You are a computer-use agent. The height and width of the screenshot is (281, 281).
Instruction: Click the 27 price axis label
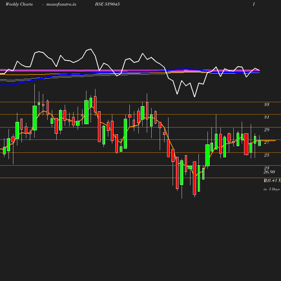click(x=266, y=142)
